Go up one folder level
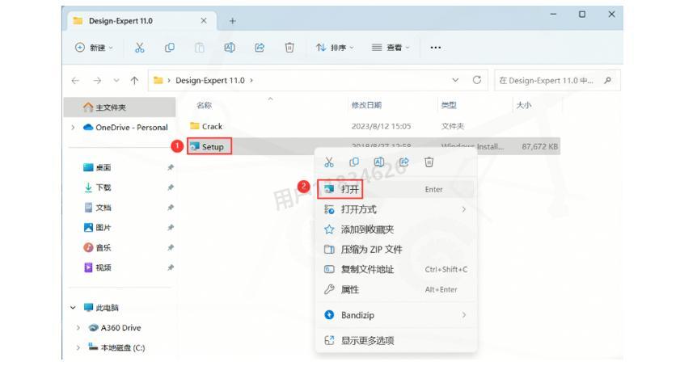Image resolution: width=680 pixels, height=366 pixels. click(x=134, y=81)
